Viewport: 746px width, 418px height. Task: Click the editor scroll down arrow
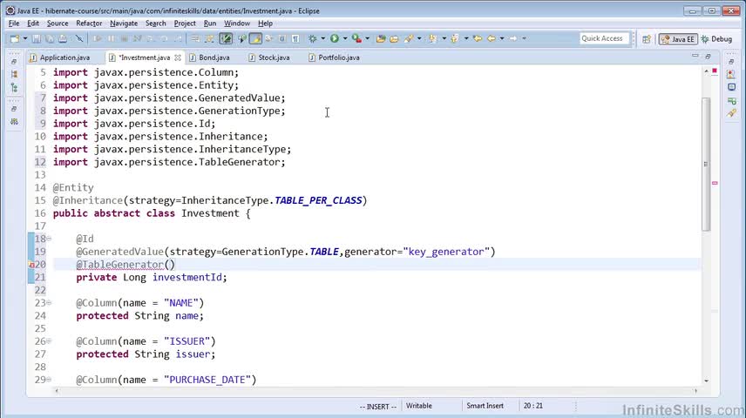[706, 381]
